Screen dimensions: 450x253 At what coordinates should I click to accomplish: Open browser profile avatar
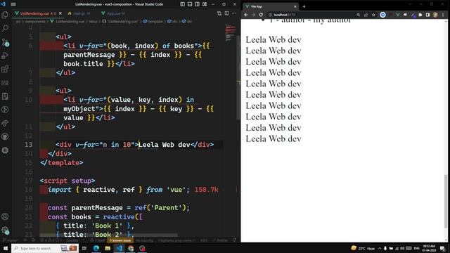(435, 15)
